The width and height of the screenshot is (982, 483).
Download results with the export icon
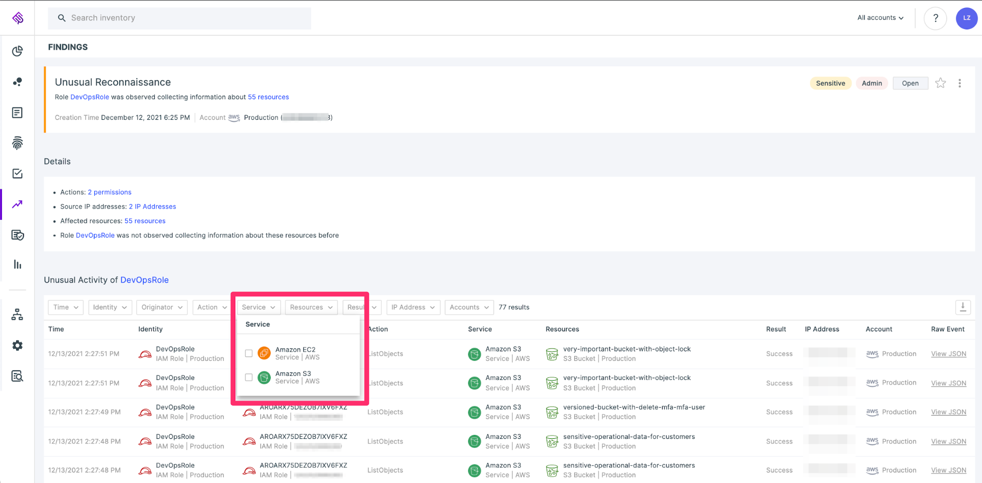(x=963, y=307)
